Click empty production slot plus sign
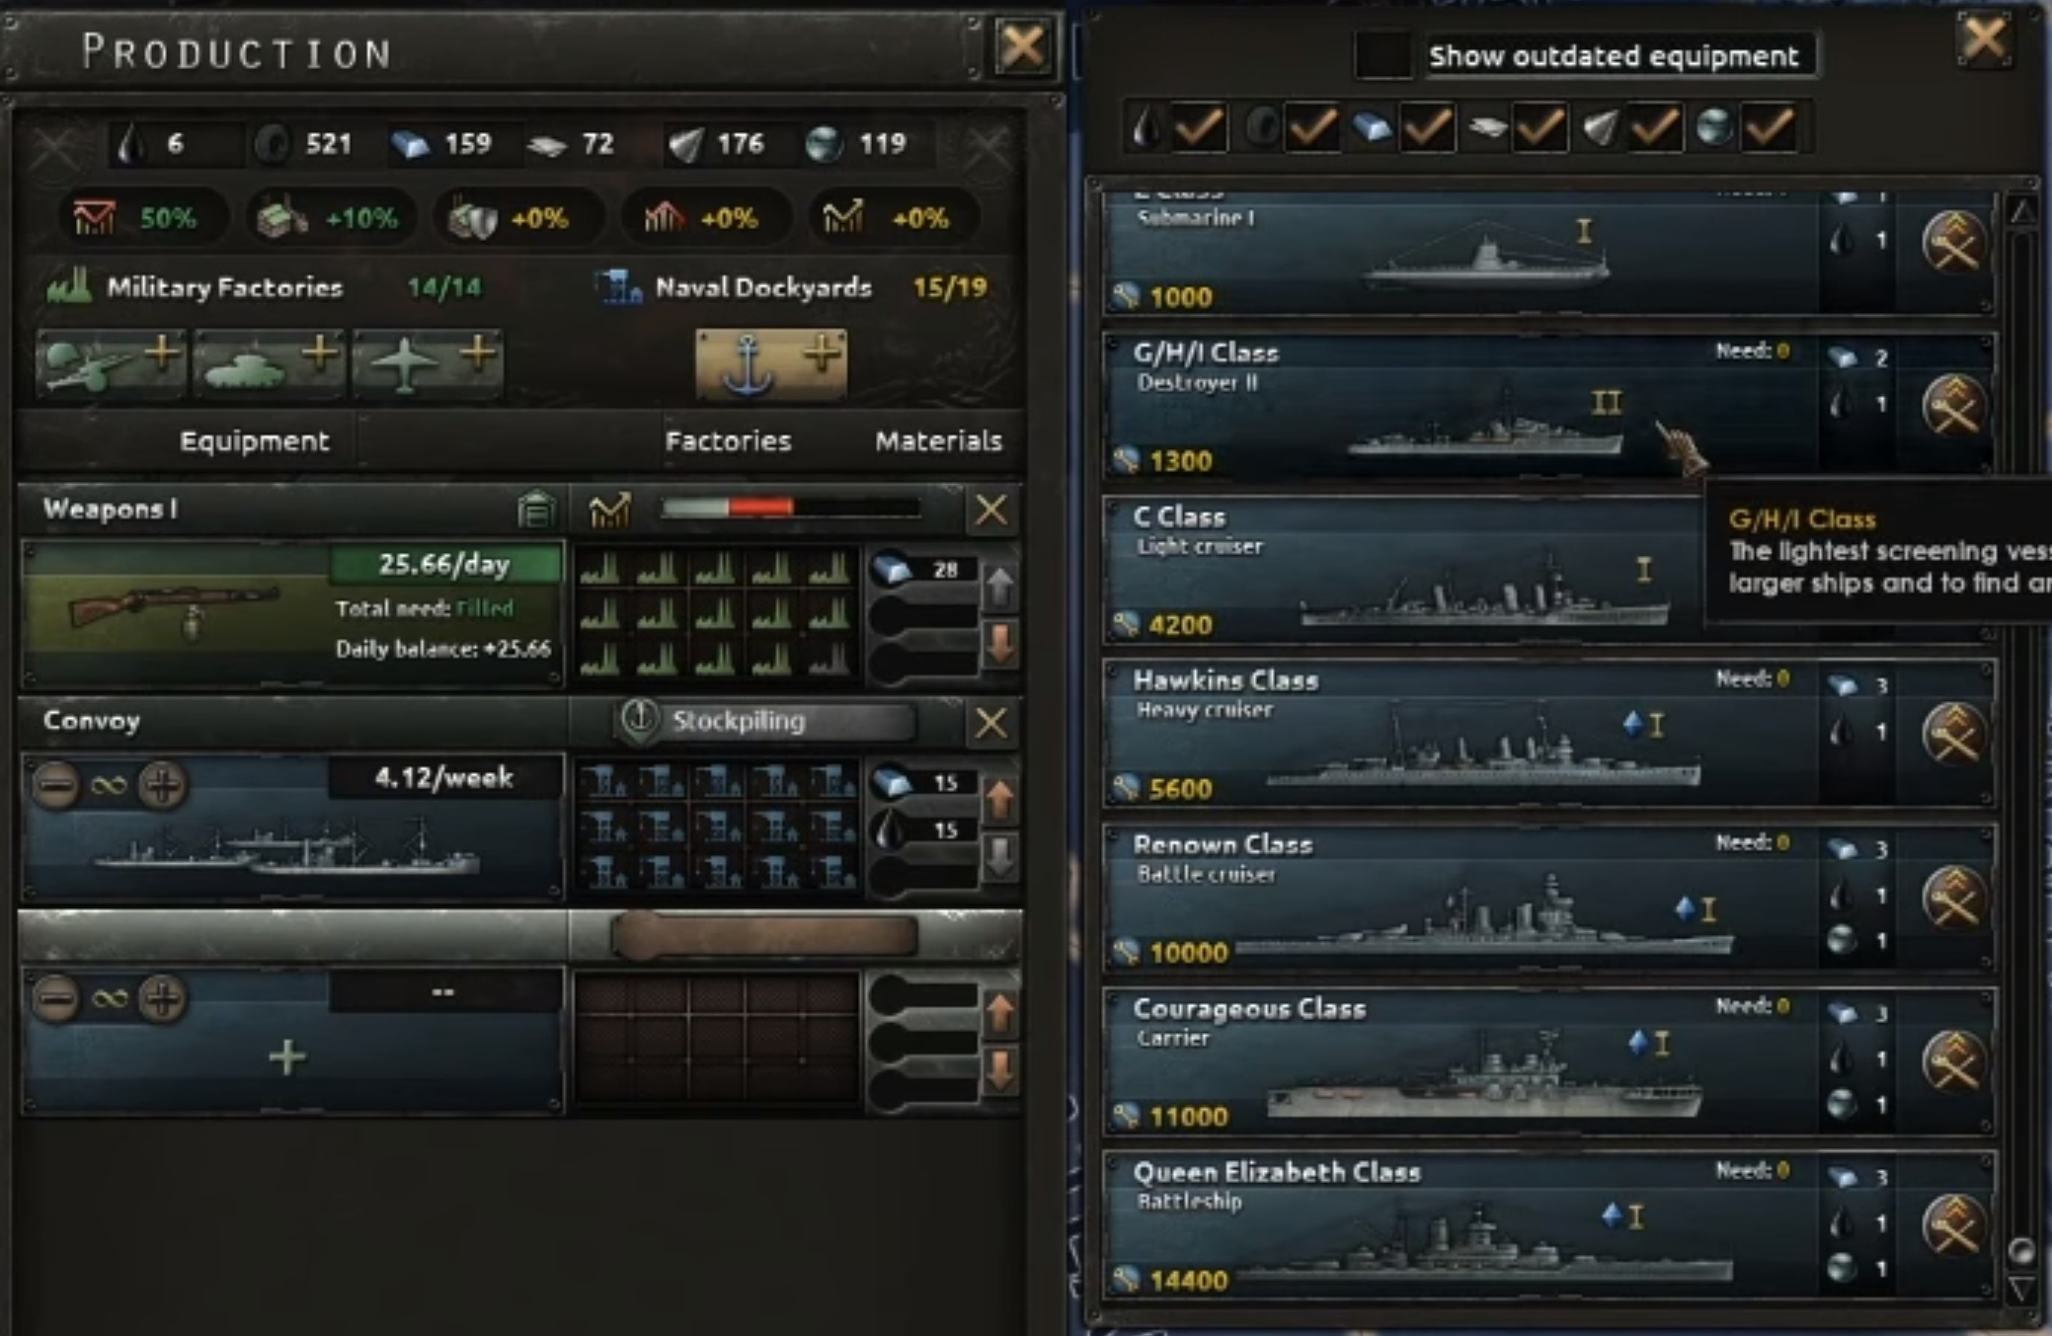2052x1336 pixels. [x=287, y=1058]
